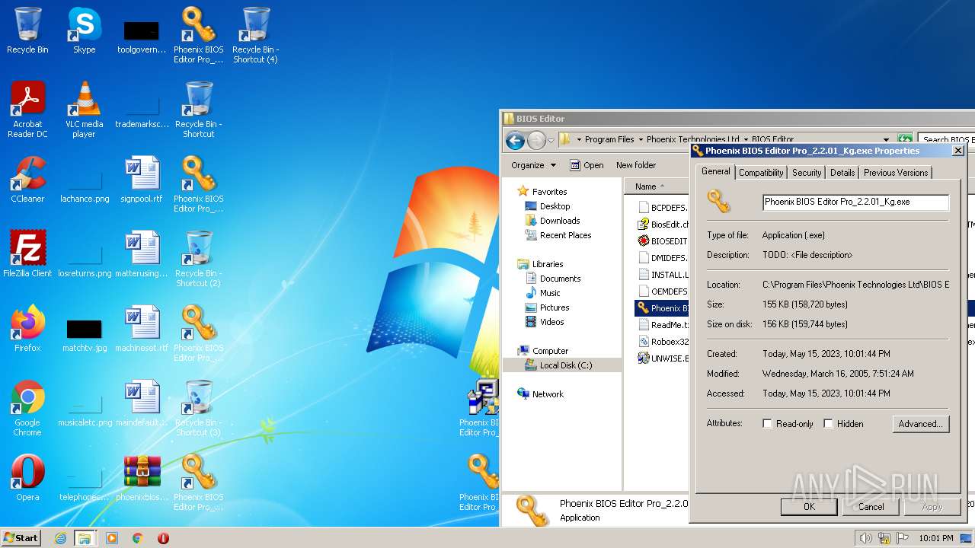Launch FileZilla Client from desktop

click(x=27, y=254)
